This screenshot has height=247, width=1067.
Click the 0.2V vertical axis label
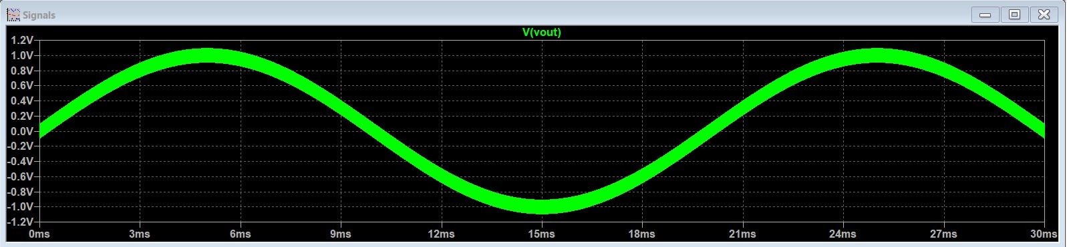click(22, 116)
